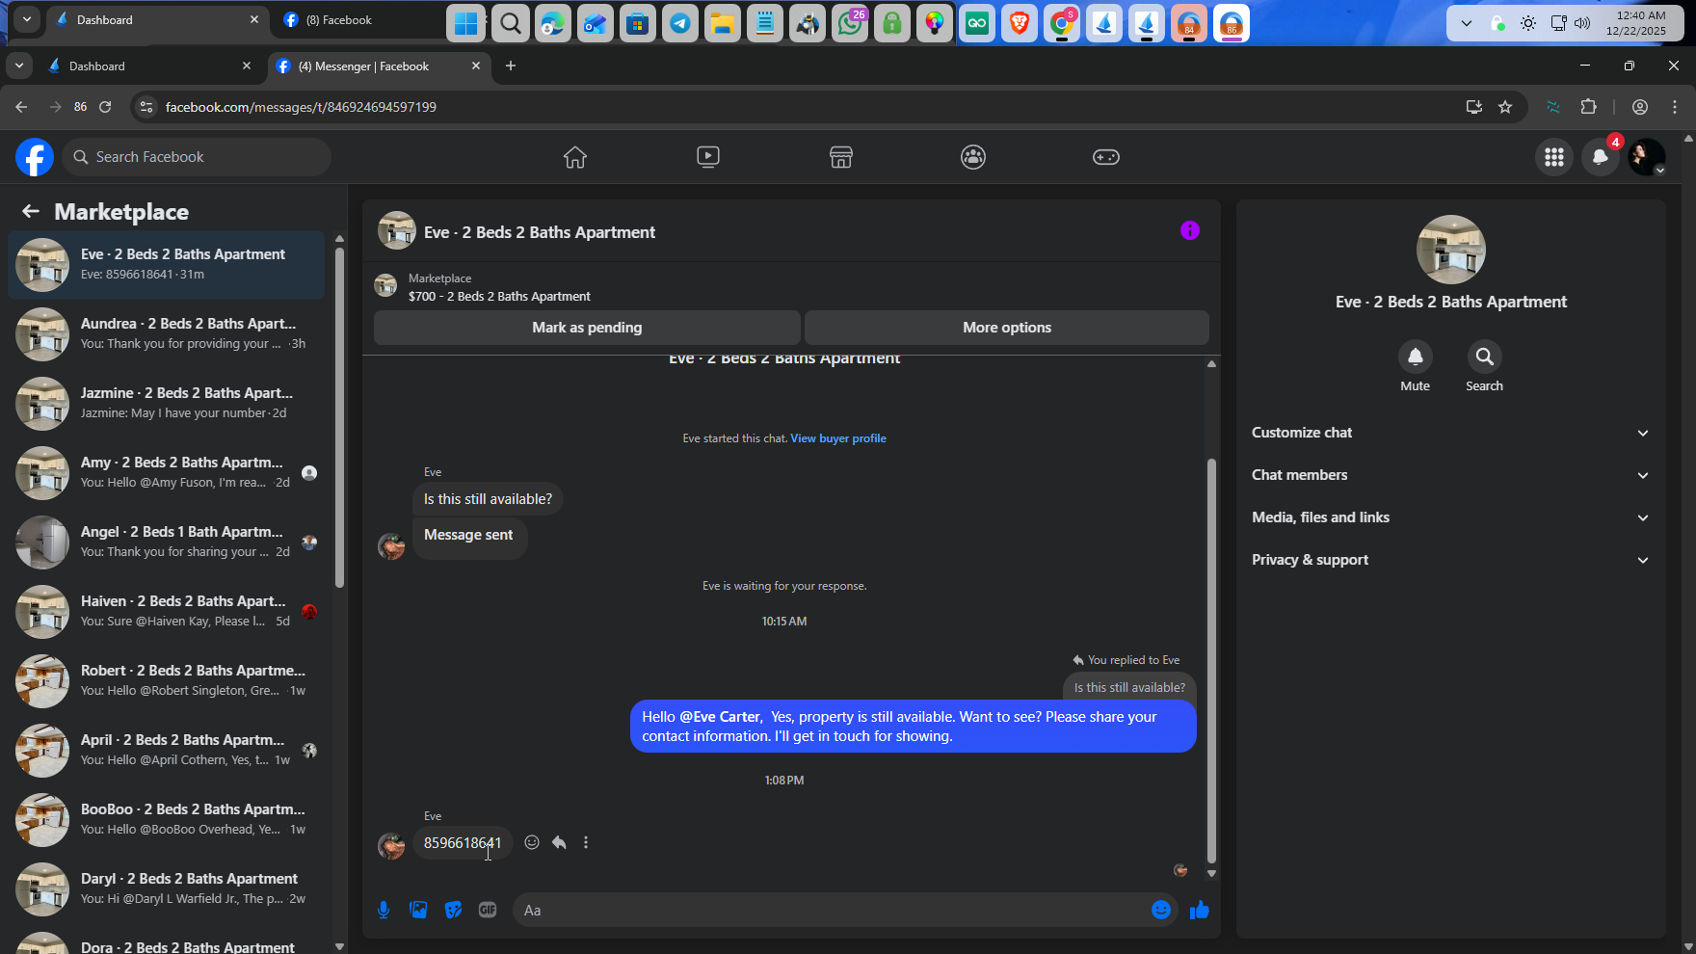Open the Windows Start menu
The width and height of the screenshot is (1696, 954).
466,23
